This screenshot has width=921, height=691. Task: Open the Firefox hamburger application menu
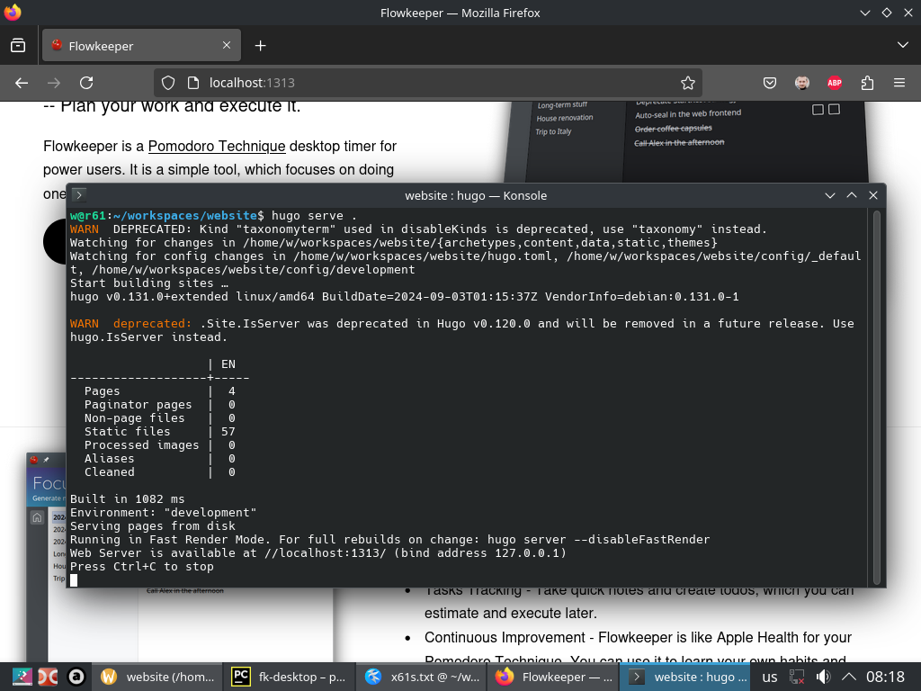point(899,83)
